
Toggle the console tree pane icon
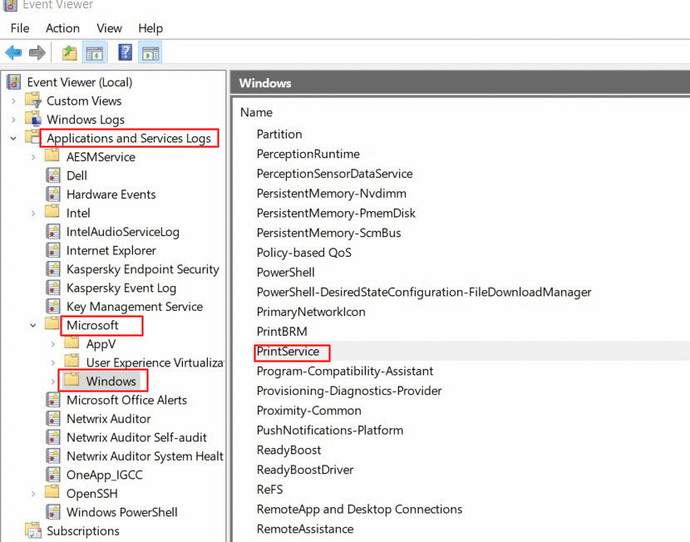coord(95,52)
